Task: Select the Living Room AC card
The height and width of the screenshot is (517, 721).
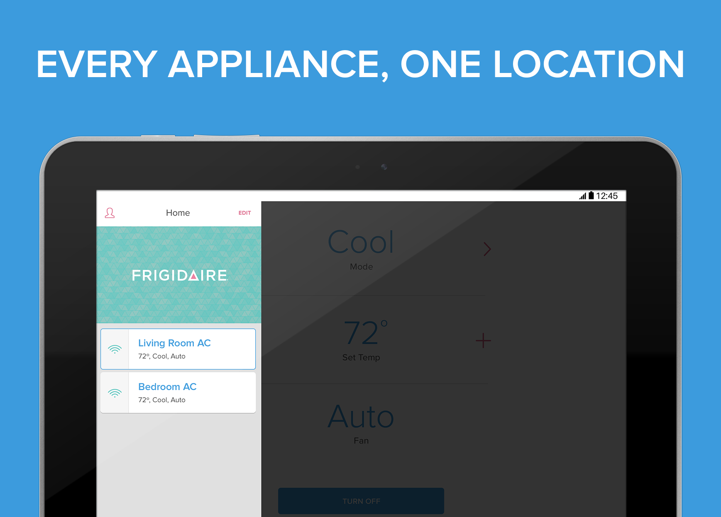Action: [178, 349]
